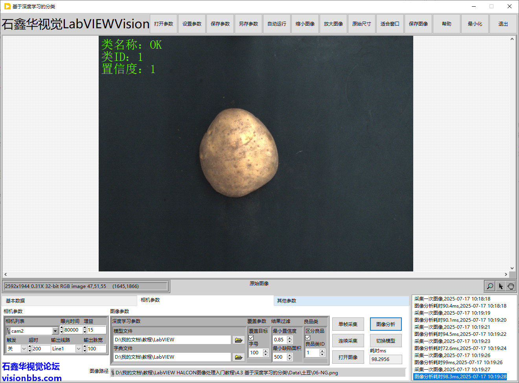Screen dimensions: 519x383
Task: Open the 触发 trigger dropdown
Action: coord(24,349)
